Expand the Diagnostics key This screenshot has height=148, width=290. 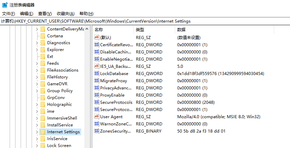(37, 43)
